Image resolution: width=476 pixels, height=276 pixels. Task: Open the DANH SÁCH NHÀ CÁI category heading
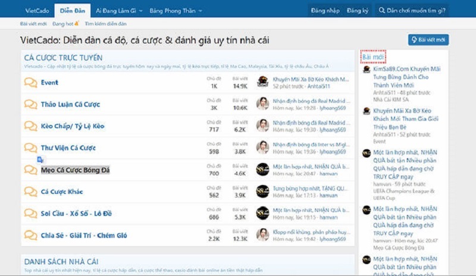pyautogui.click(x=61, y=262)
